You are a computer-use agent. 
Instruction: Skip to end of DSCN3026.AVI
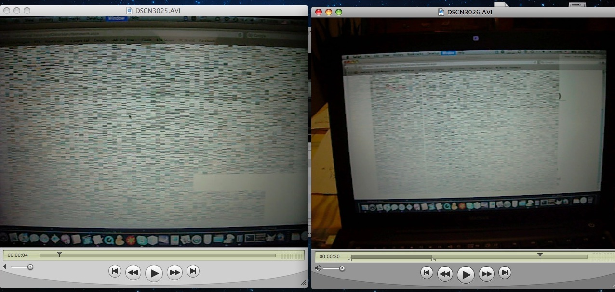[505, 273]
